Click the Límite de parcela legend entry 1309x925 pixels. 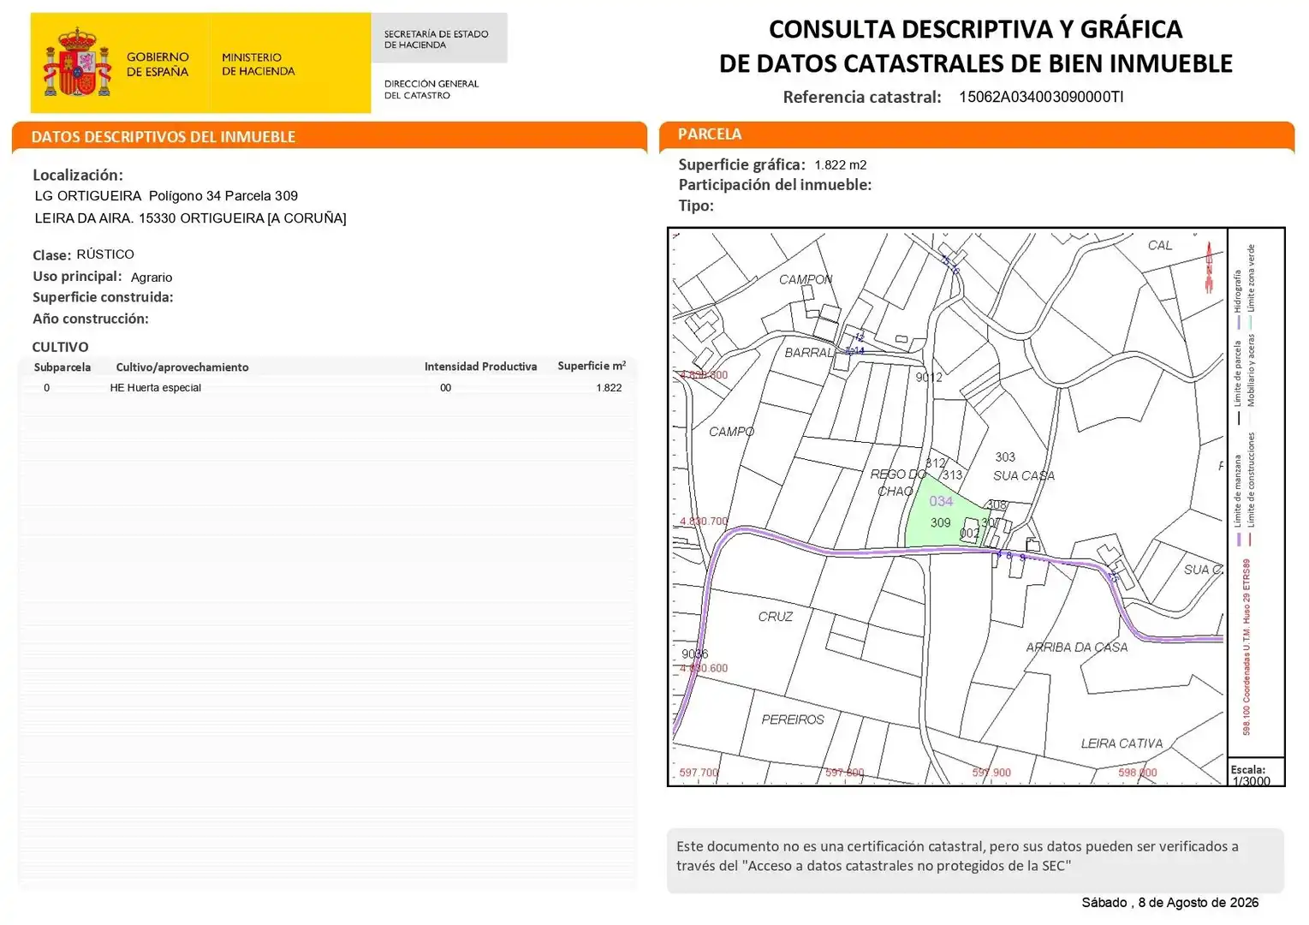[1237, 383]
